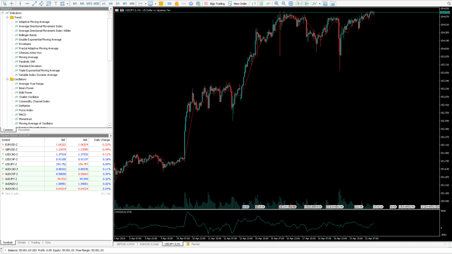Switch chart to M1 timeframe
This screenshot has width=452, height=254.
(x=75, y=4)
